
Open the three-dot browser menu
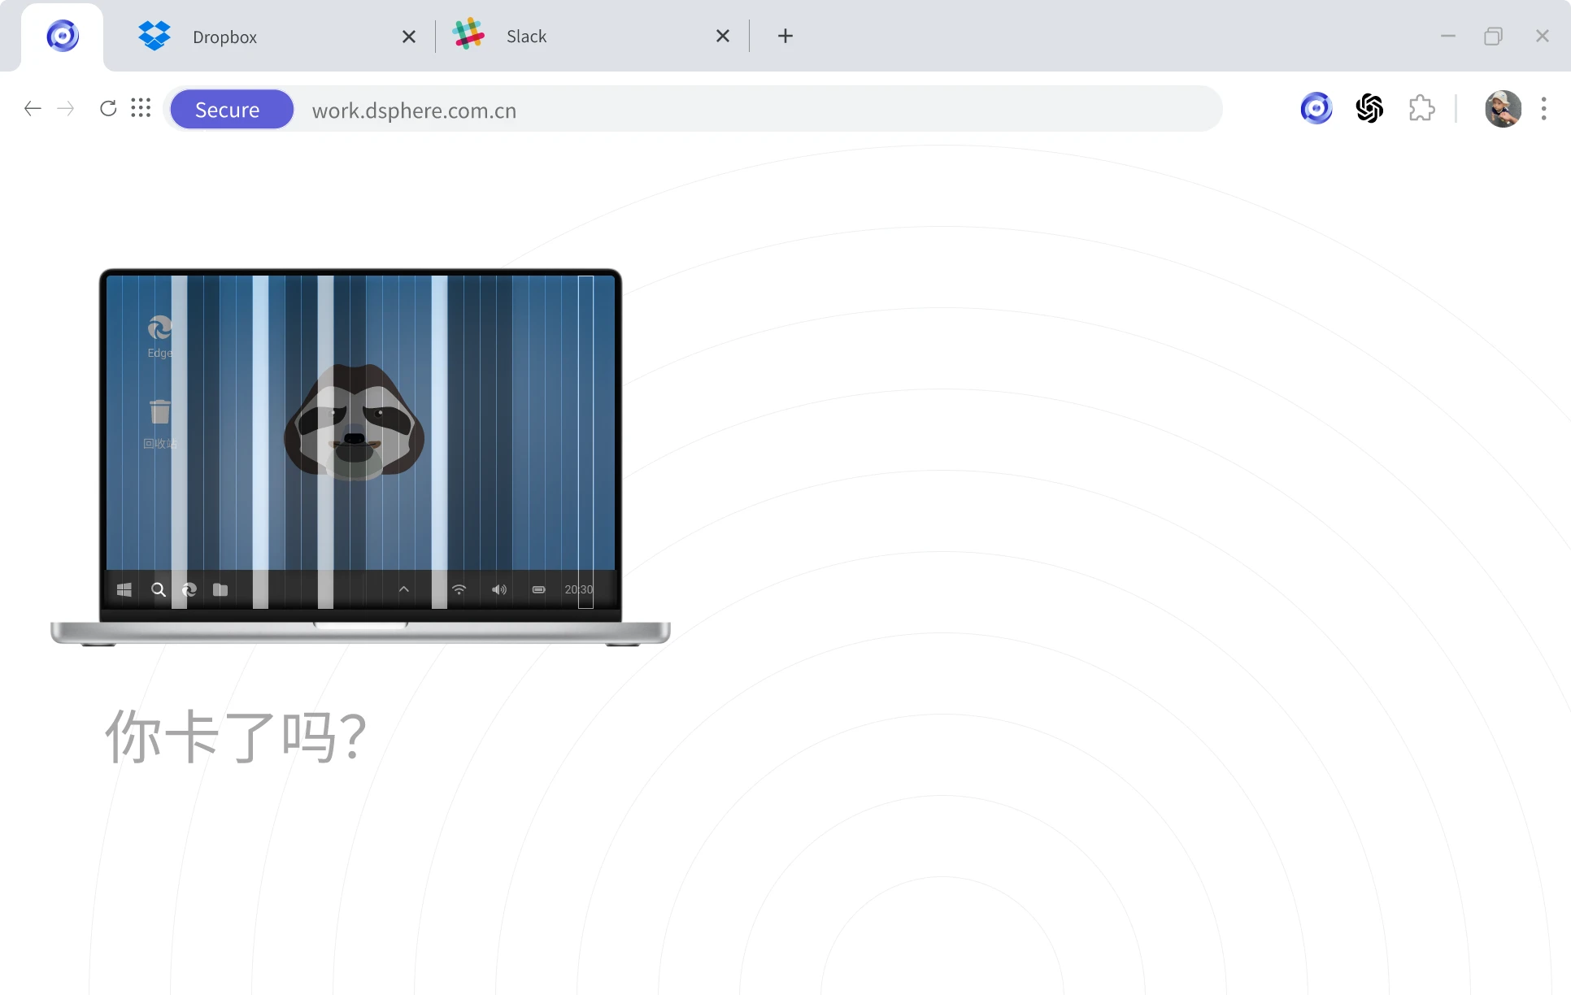pos(1543,108)
